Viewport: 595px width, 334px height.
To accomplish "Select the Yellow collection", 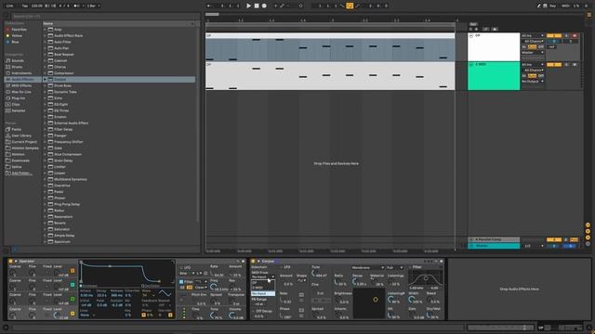I will point(17,35).
